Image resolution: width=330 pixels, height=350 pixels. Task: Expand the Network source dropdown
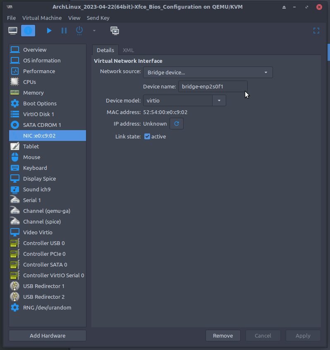pos(208,72)
